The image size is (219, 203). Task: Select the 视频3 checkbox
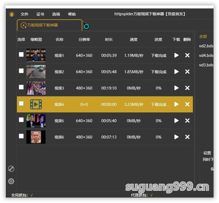tap(21, 87)
